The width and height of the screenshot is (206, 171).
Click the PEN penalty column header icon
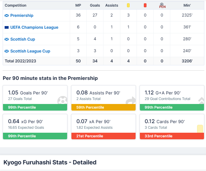pyautogui.click(x=162, y=5)
